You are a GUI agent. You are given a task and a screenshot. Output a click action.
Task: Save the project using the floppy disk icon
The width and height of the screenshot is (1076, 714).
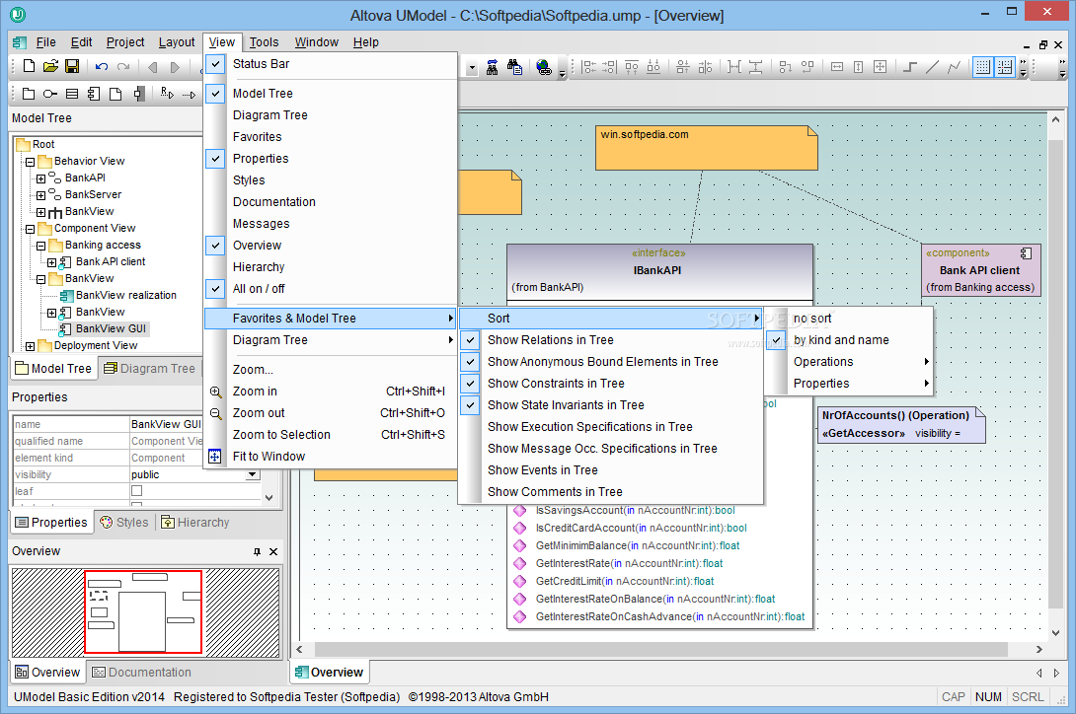pos(72,66)
